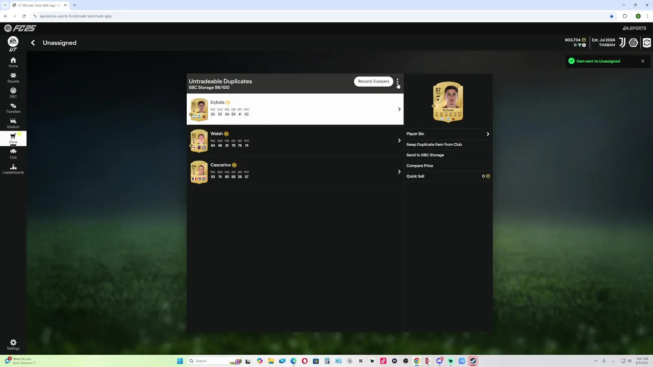653x367 pixels.
Task: Choose Compare Price option
Action: (448, 166)
